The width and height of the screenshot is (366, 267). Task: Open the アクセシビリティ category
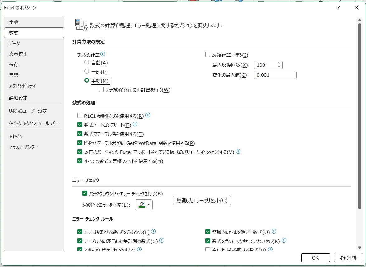34,86
